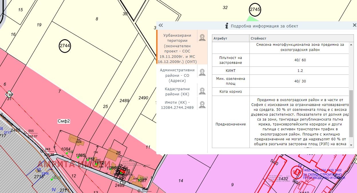Click the Смф2 zone label on map
Image resolution: width=357 pixels, height=193 pixels.
(x=64, y=121)
